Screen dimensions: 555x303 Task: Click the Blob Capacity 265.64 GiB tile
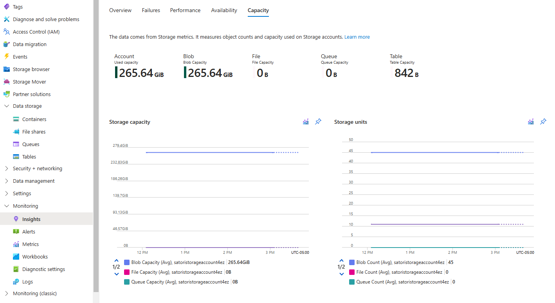point(208,66)
